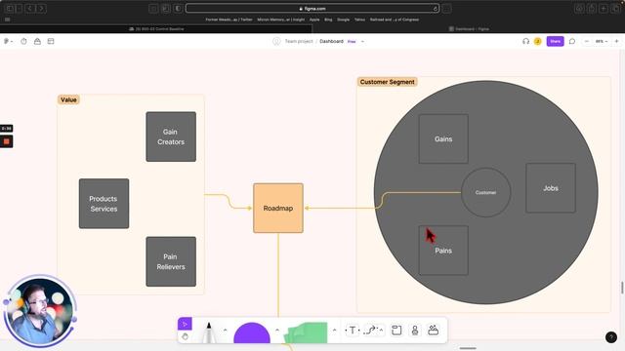
Task: Click the horizontal canvas scrollbar
Action: click(x=468, y=348)
